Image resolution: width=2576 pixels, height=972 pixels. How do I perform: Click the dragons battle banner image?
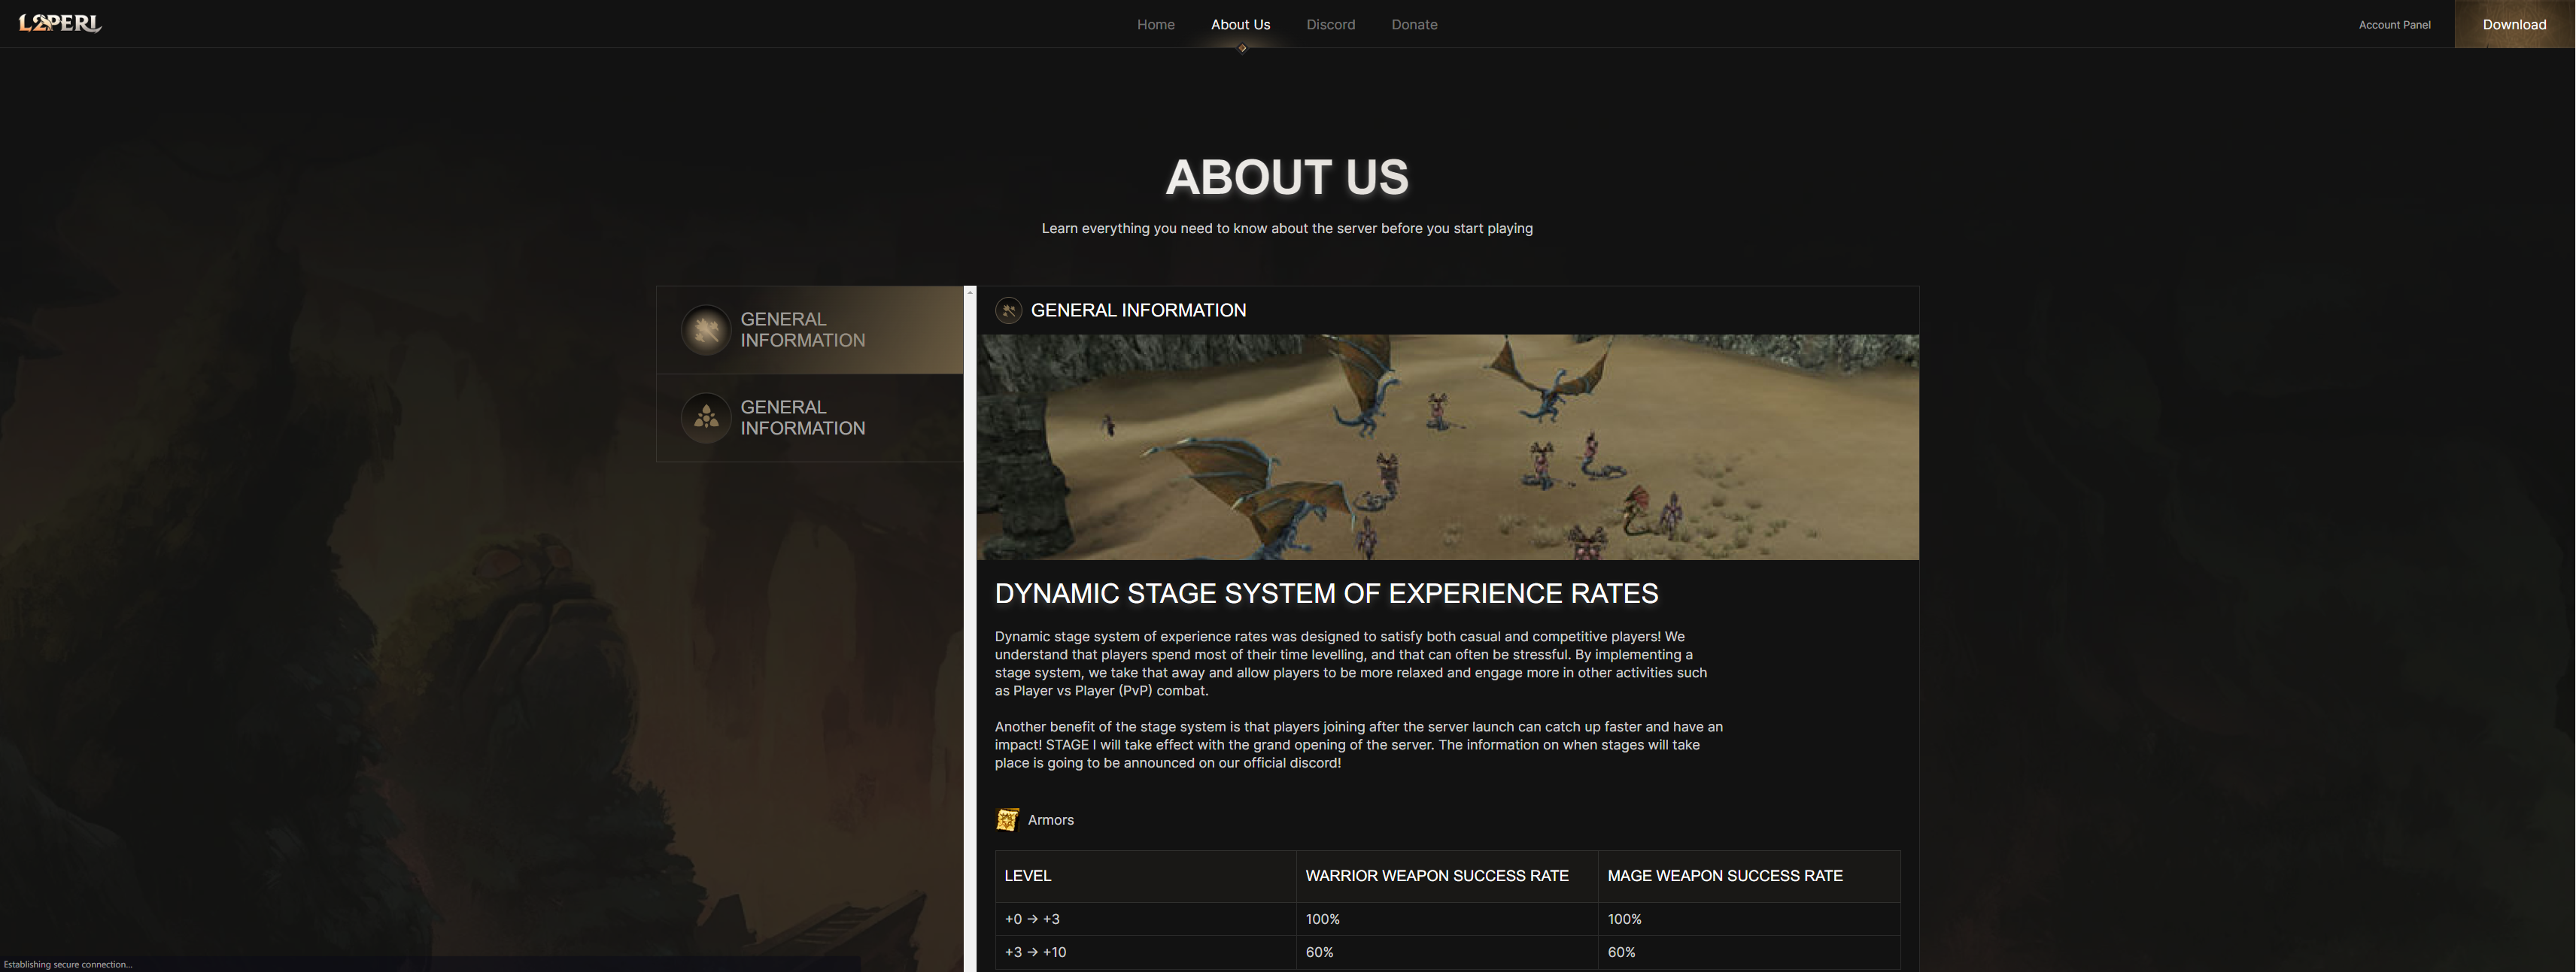[x=1447, y=447]
